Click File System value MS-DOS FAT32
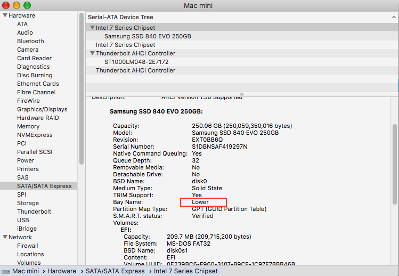Screen dimensions: 399x276 click(x=189, y=243)
